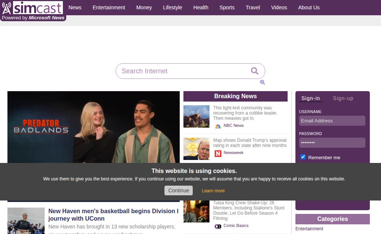Click the Newsweek red N icon
381x234 pixels.
[x=218, y=153]
